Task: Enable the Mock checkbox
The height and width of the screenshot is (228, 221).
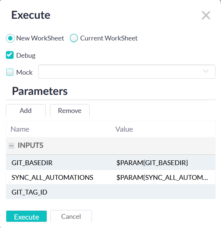Action: 10,72
